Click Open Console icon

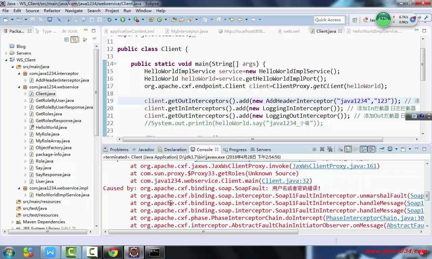[403, 149]
